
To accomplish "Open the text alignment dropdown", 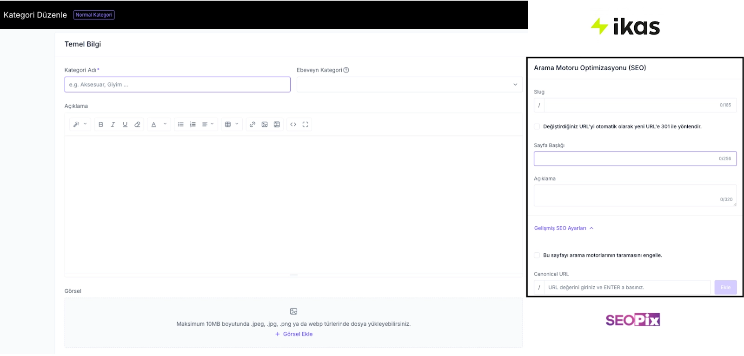I will (208, 125).
